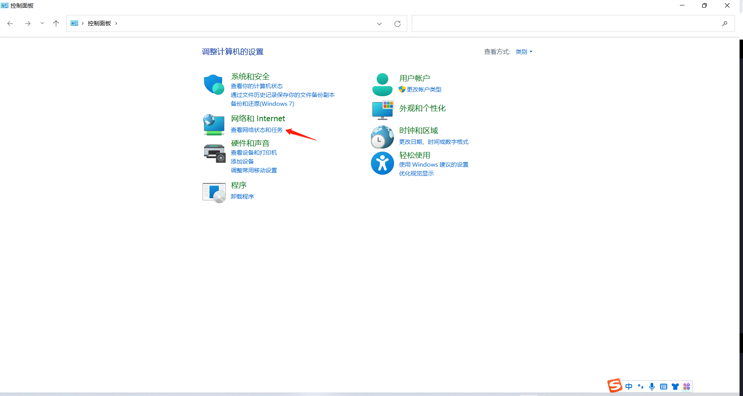Screen dimensions: 743x396
Task: Click 查看网络状态和任务 link
Action: (257, 130)
